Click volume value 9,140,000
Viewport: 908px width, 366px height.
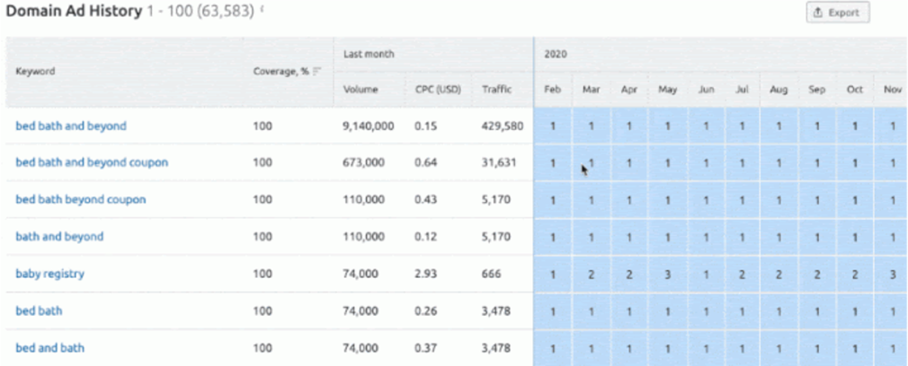pos(369,126)
